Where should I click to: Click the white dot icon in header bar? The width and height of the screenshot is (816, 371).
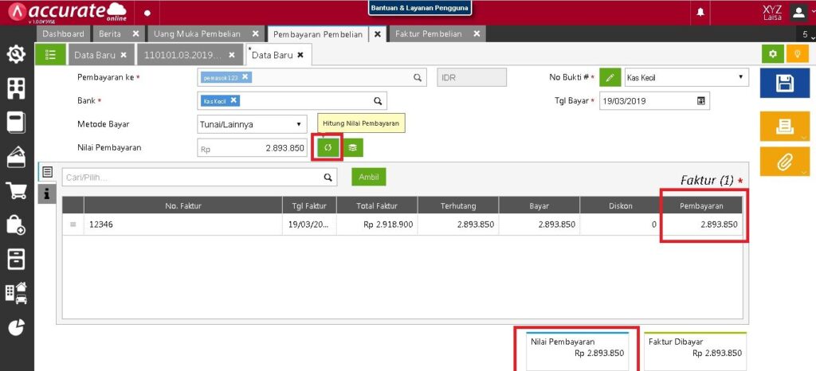[x=147, y=13]
